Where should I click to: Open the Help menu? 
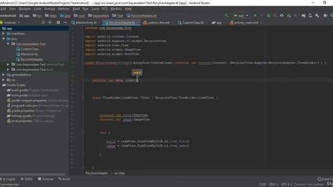pos(128,9)
